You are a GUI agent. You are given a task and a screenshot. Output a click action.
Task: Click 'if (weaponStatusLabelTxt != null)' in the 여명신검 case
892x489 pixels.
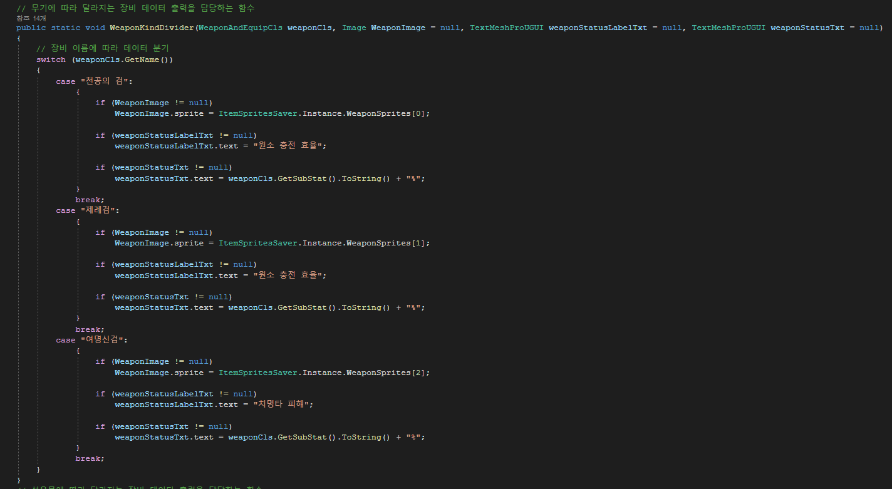click(x=176, y=394)
